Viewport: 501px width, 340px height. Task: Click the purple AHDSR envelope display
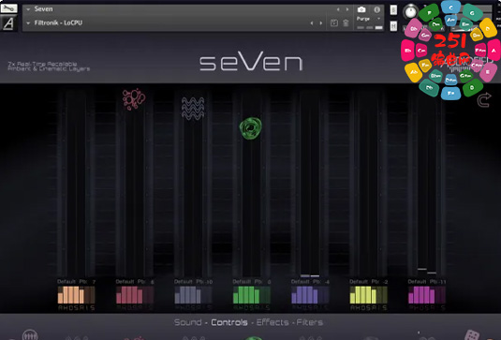[x=310, y=295]
